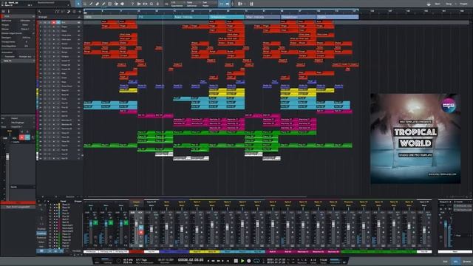
Task: Toggle the green button on FX Reverb channel
Action: [95, 222]
